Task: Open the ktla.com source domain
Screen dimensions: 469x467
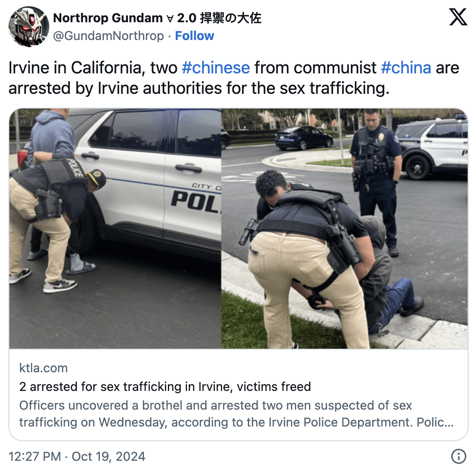Action: tap(44, 368)
